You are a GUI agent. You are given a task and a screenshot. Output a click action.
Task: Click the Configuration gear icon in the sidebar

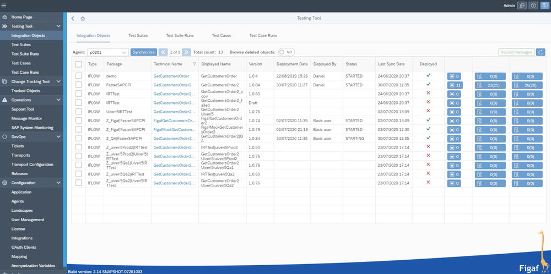(x=4, y=183)
